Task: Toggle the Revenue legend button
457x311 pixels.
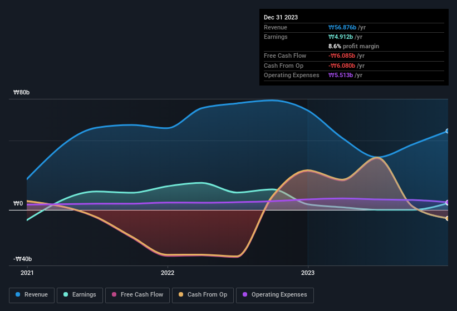Action: 32,295
